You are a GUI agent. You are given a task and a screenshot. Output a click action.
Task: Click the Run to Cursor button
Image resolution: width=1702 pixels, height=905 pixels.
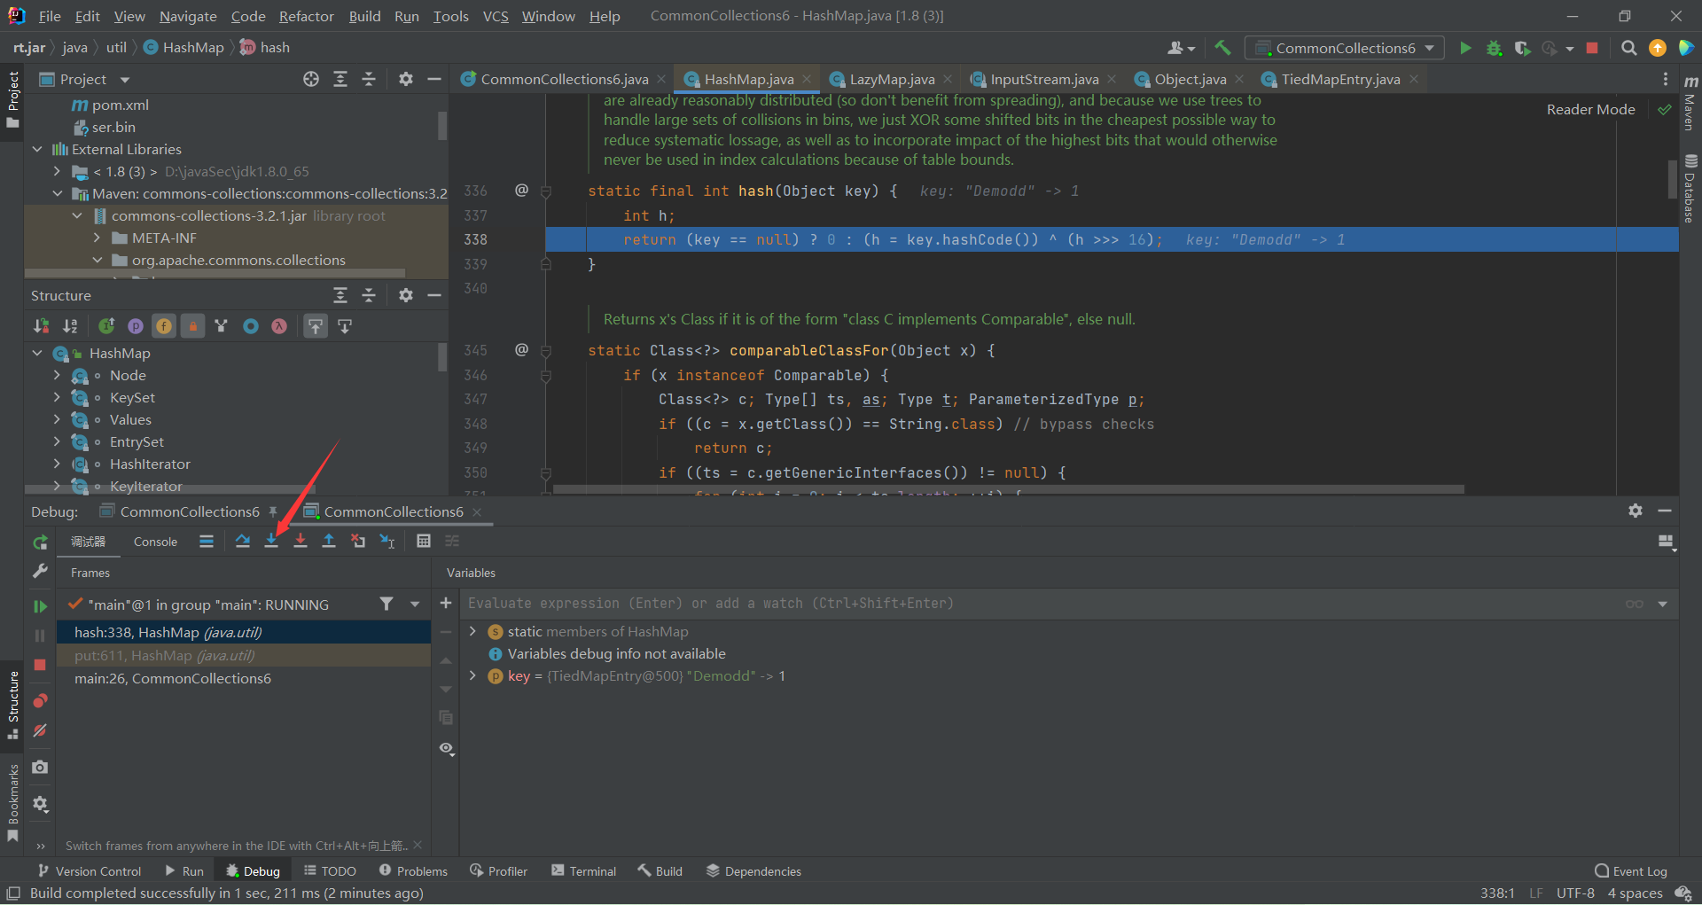click(x=387, y=541)
